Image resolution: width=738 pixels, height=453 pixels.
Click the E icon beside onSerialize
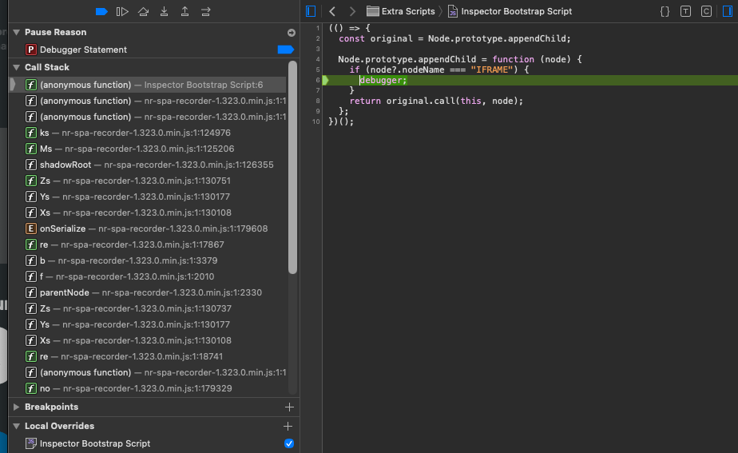(x=30, y=228)
